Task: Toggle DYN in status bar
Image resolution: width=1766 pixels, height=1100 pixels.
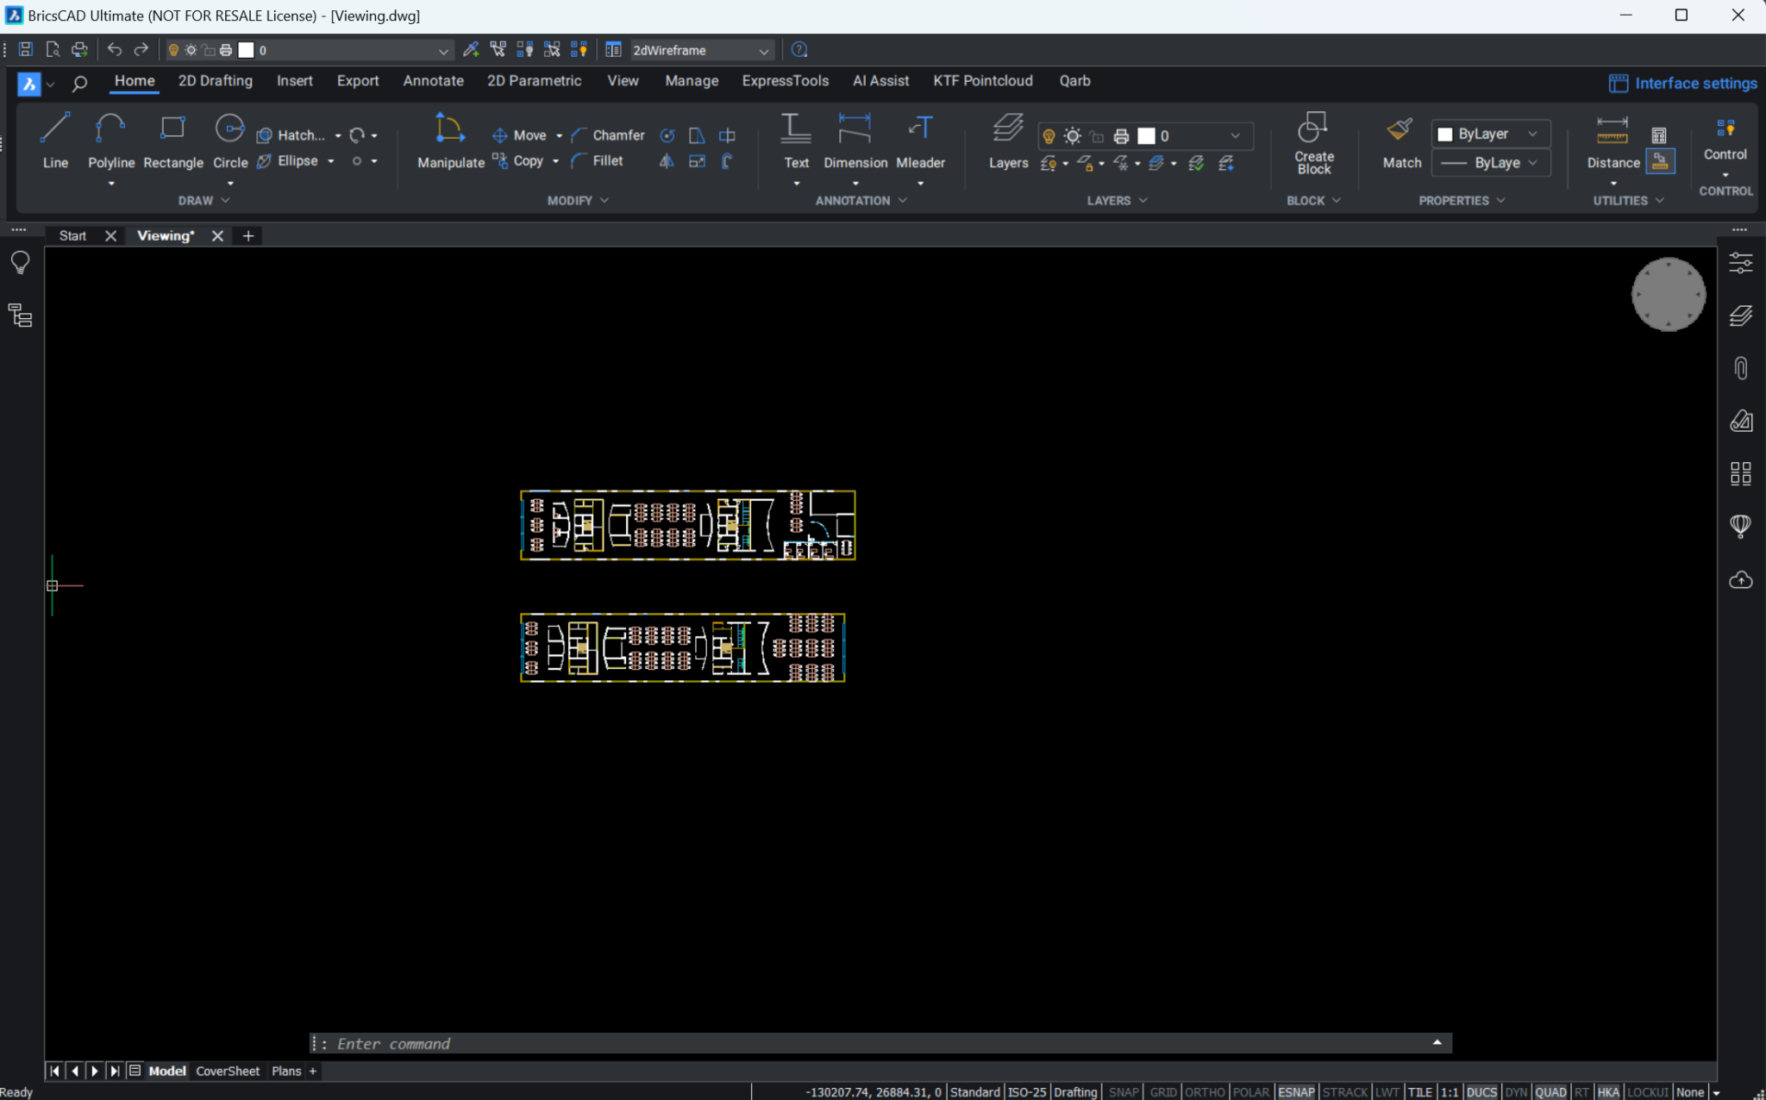Action: pyautogui.click(x=1516, y=1092)
